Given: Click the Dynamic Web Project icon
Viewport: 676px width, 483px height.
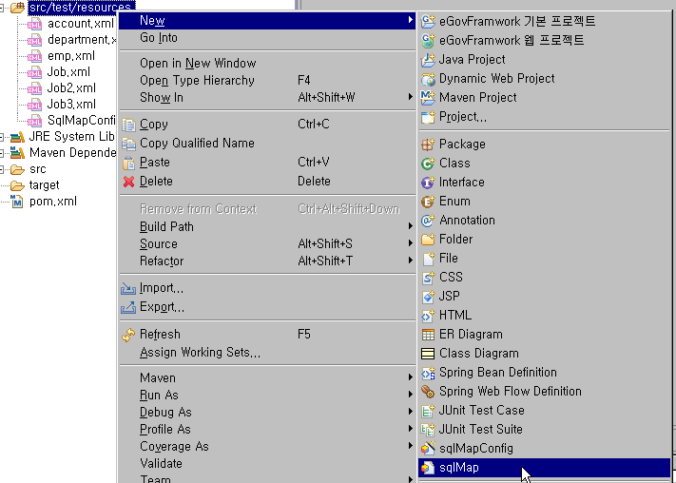Looking at the screenshot, I should [x=428, y=78].
